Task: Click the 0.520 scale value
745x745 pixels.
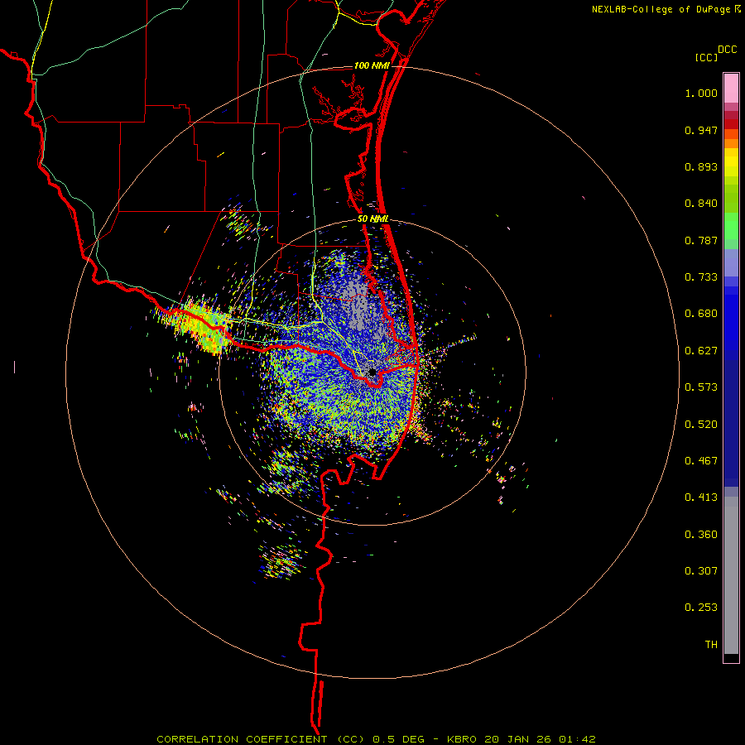Action: 701,425
